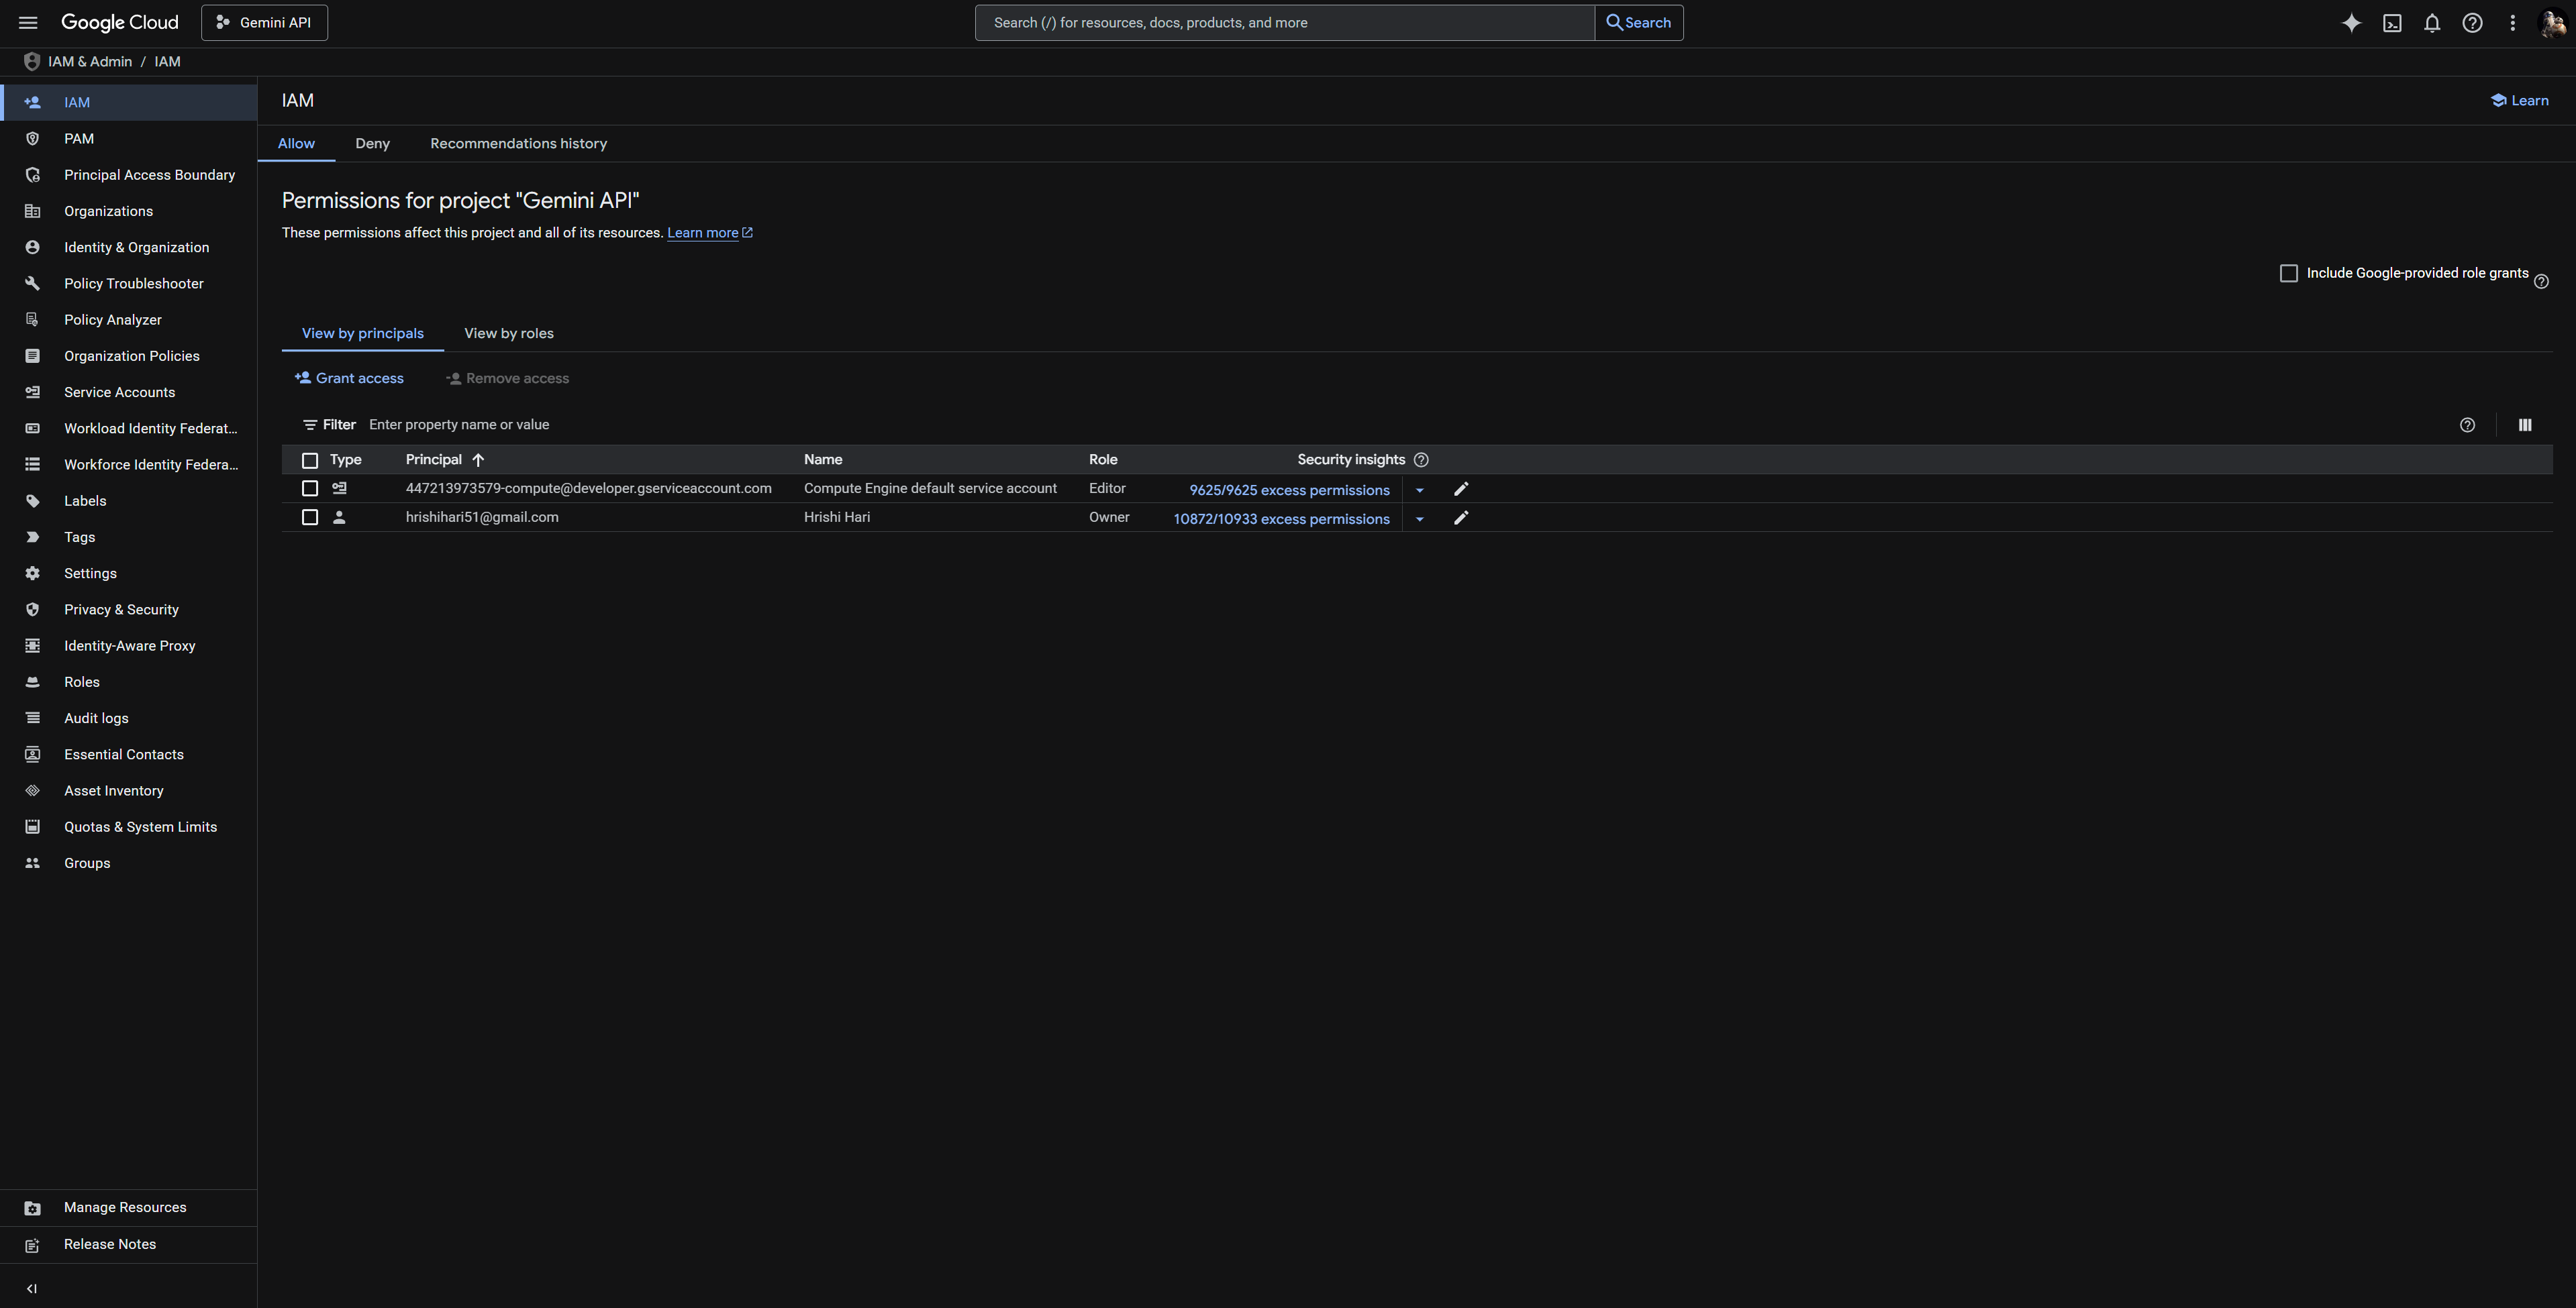Screen dimensions: 2576x1308
Task: Switch to the Deny tab
Action: [372, 144]
